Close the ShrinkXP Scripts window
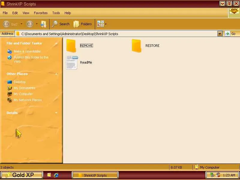This screenshot has height=180, width=240. [236, 4]
